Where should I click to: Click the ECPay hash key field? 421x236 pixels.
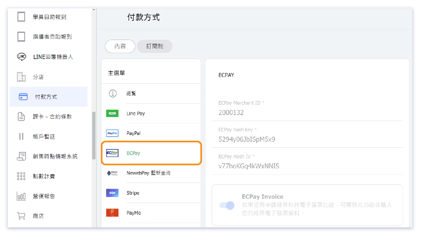(x=307, y=139)
